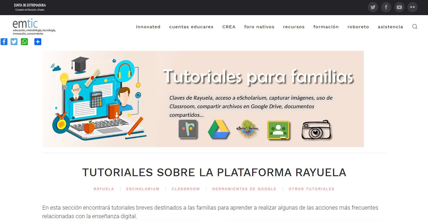Go to the CREA menu item
This screenshot has height=221, width=428.
point(229,27)
